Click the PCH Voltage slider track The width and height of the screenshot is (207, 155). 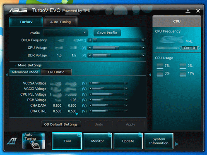(108, 100)
